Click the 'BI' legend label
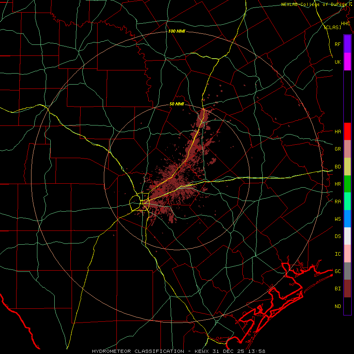The width and height of the screenshot is (354, 354). click(x=337, y=289)
